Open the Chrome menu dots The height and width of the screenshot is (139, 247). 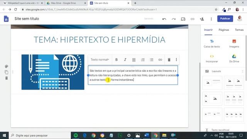click(243, 9)
